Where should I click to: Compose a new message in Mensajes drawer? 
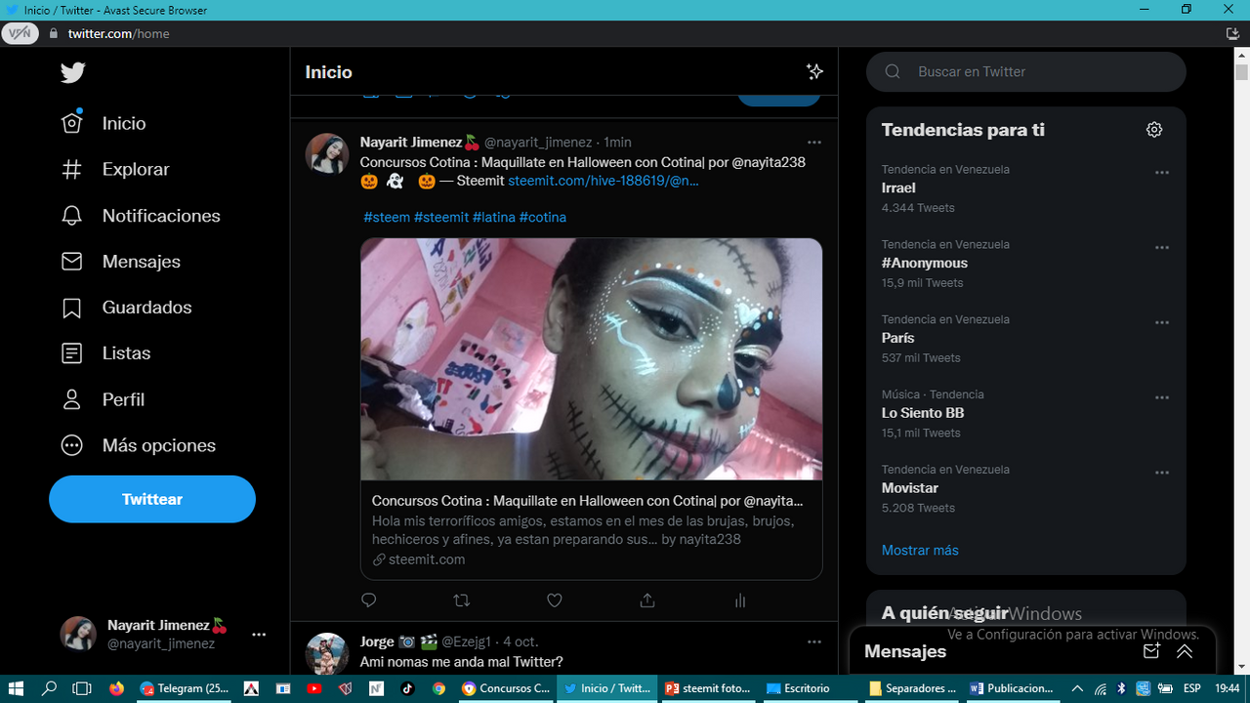1151,651
